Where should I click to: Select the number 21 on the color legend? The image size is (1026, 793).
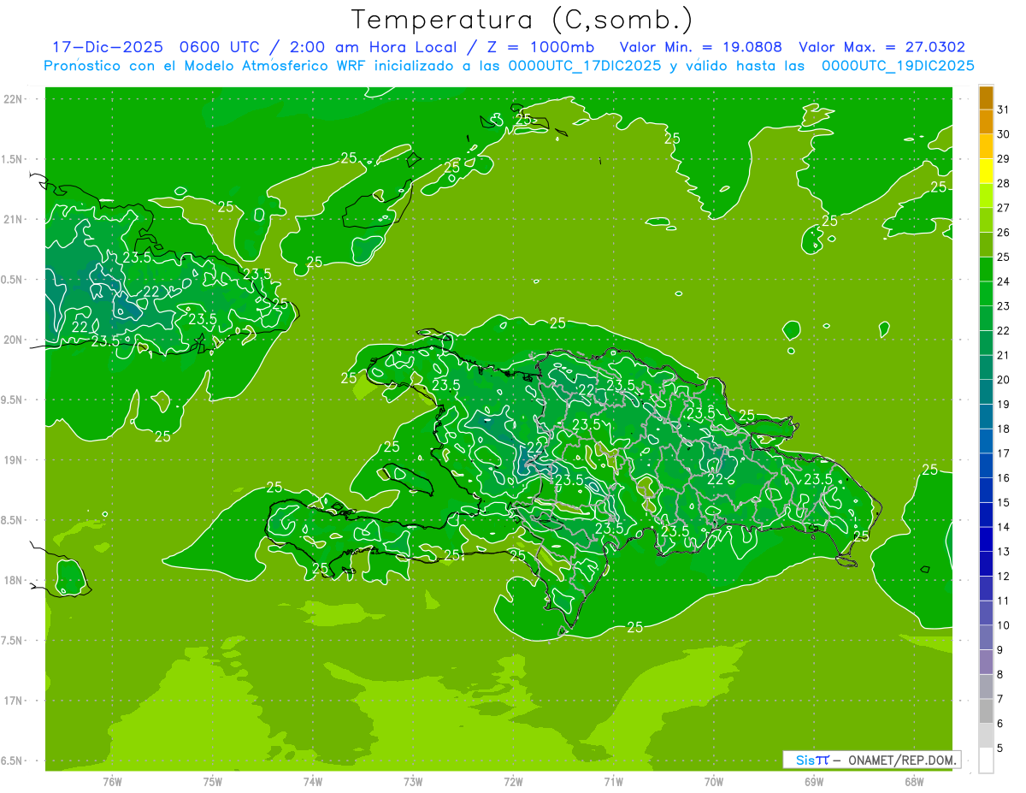[x=1004, y=355]
